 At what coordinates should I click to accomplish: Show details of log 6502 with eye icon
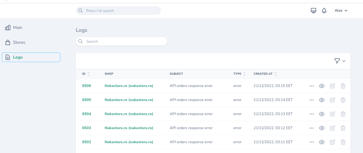322,142
